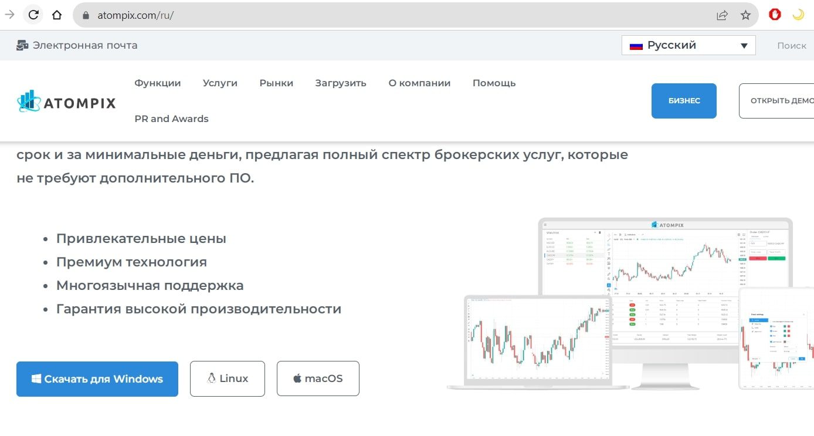Image resolution: width=814 pixels, height=436 pixels.
Task: Click the yellow moon extension icon
Action: tap(798, 15)
